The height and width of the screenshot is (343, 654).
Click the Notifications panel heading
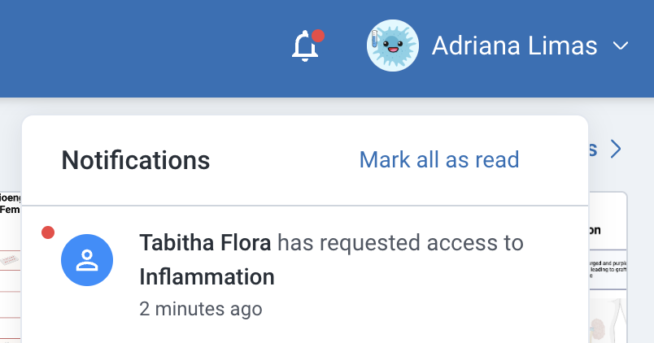[x=135, y=160]
